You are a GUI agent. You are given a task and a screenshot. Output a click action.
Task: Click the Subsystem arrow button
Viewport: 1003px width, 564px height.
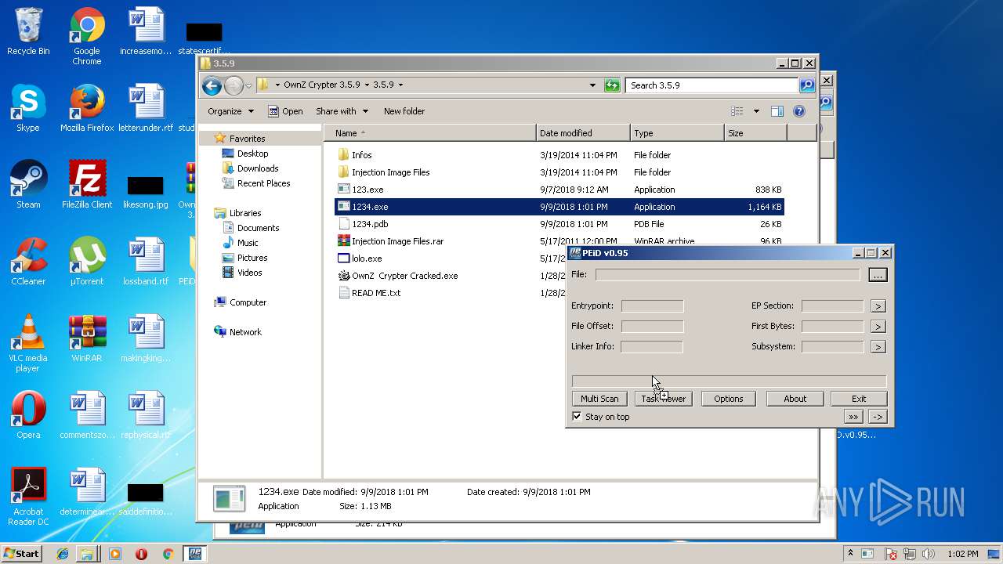[878, 346]
